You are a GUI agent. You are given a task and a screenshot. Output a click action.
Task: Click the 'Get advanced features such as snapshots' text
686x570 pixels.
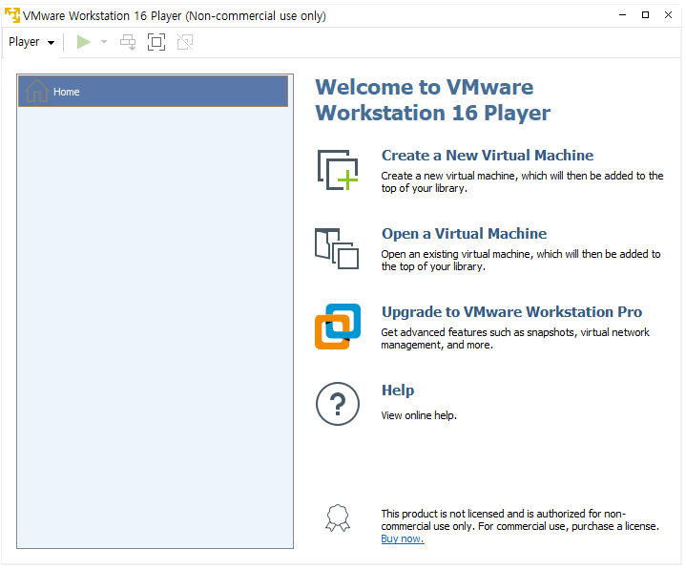click(x=515, y=338)
